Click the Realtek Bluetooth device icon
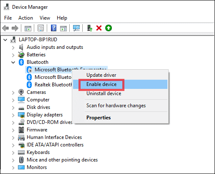The height and width of the screenshot is (174, 215). pos(29,85)
